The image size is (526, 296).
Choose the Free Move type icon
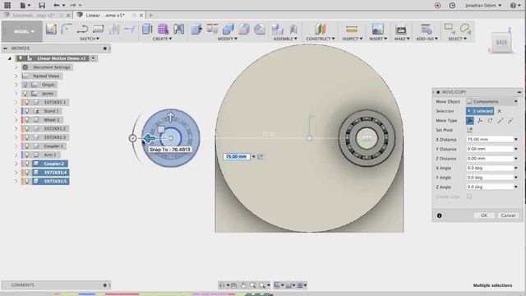point(470,120)
